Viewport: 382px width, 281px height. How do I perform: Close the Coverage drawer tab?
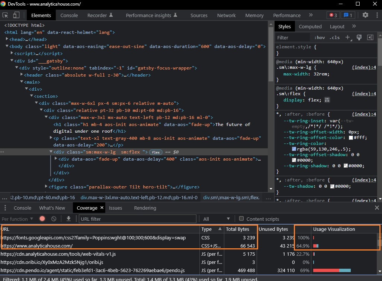tap(102, 208)
